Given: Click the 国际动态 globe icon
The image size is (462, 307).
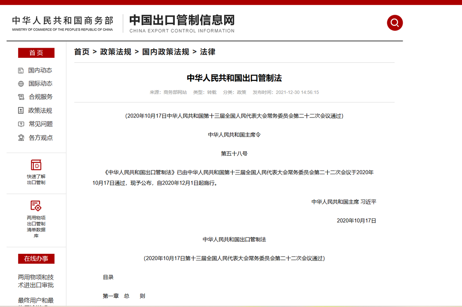Looking at the screenshot, I should 21,84.
